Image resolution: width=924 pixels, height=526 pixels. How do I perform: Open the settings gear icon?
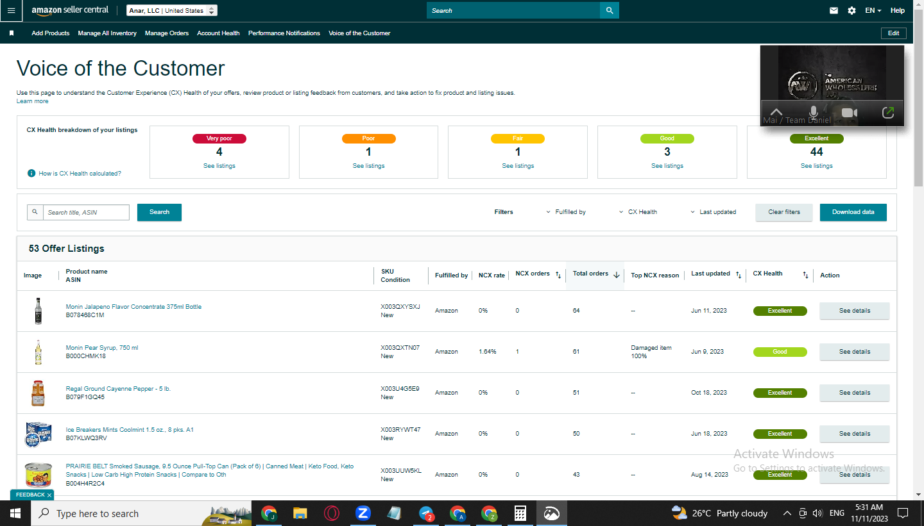point(851,10)
